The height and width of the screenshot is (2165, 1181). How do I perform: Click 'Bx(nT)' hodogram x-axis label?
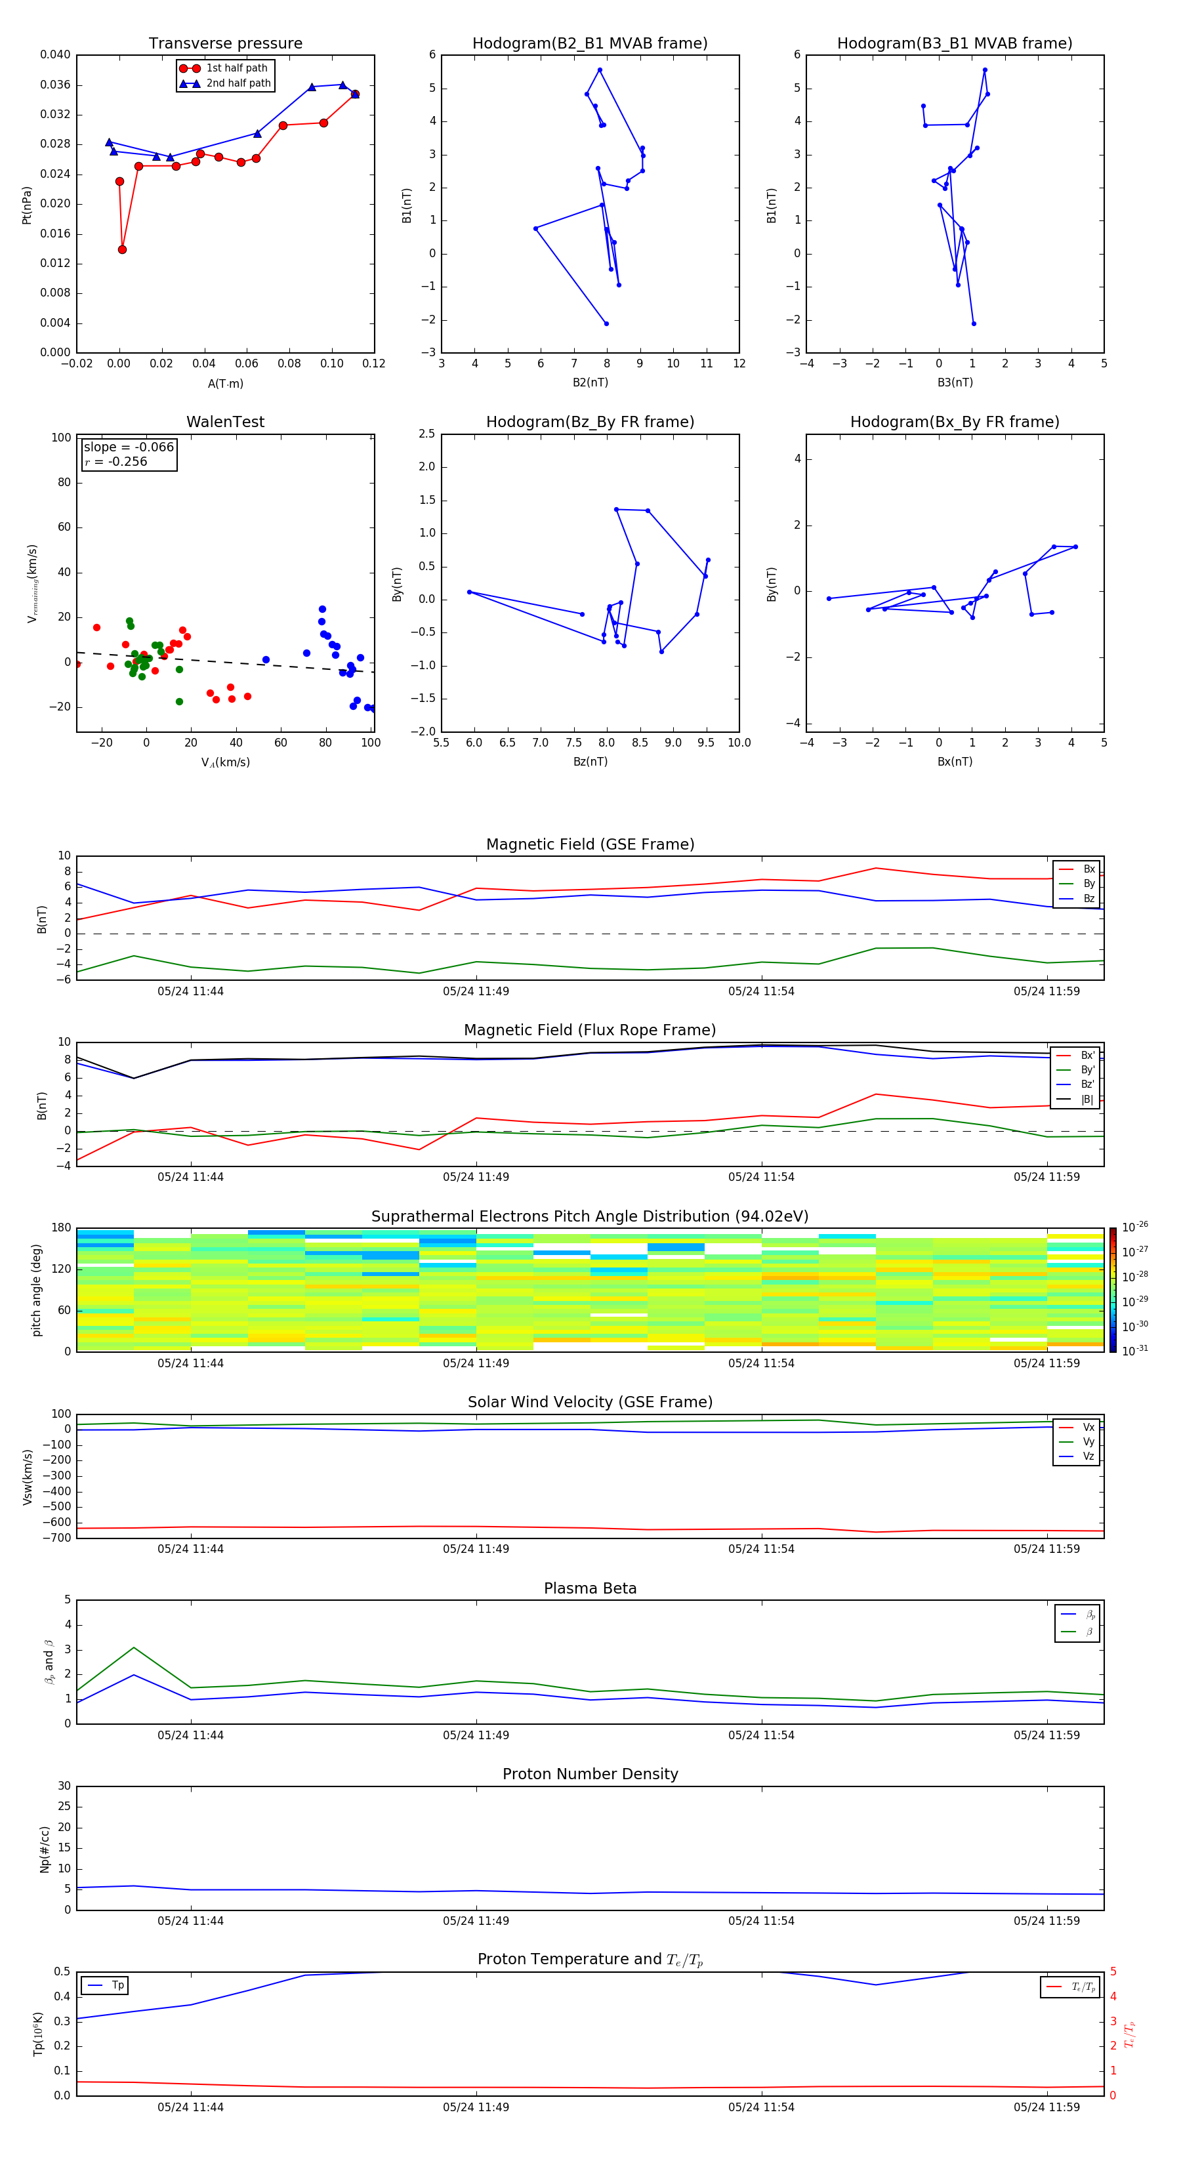point(955,762)
